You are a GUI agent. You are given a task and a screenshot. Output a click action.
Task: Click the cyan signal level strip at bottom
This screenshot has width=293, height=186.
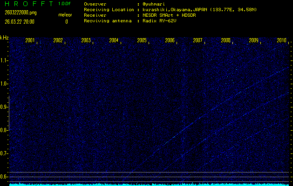149,184
